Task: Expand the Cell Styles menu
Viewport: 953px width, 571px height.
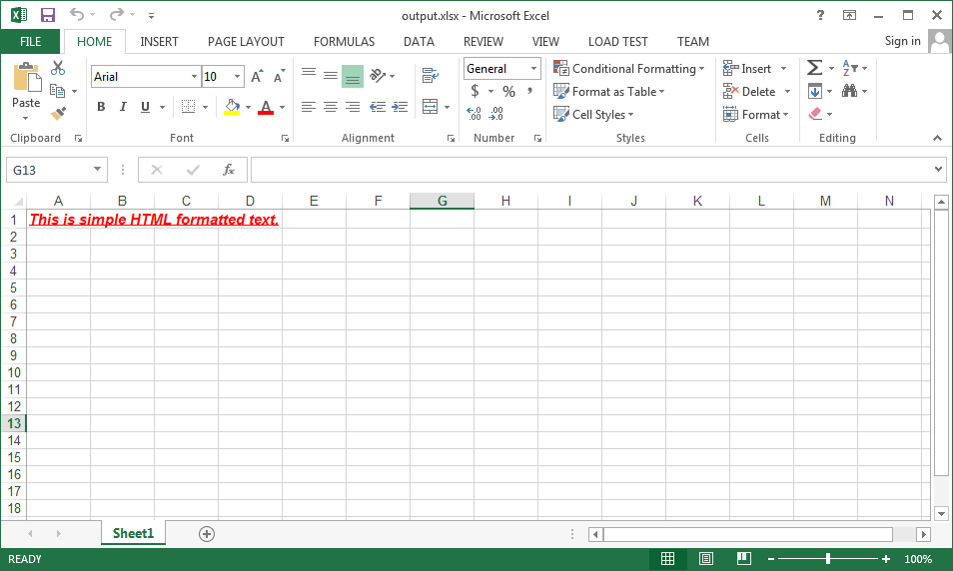Action: tap(593, 114)
